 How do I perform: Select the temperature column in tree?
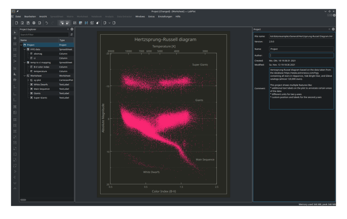41,71
